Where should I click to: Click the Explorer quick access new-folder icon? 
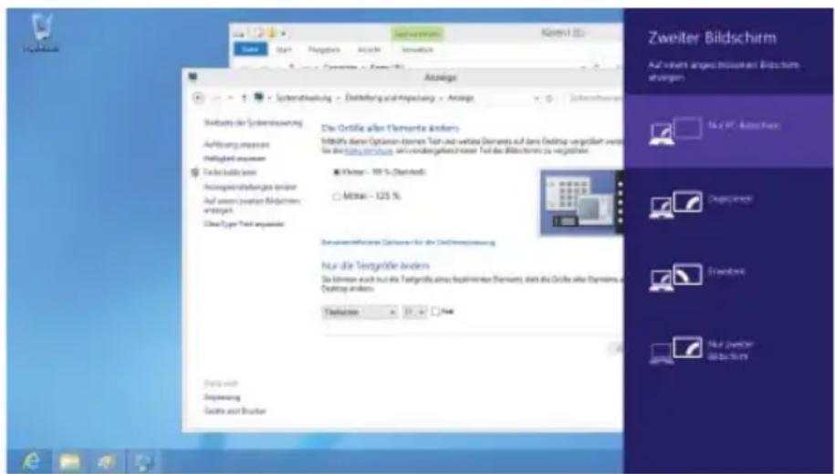[272, 34]
